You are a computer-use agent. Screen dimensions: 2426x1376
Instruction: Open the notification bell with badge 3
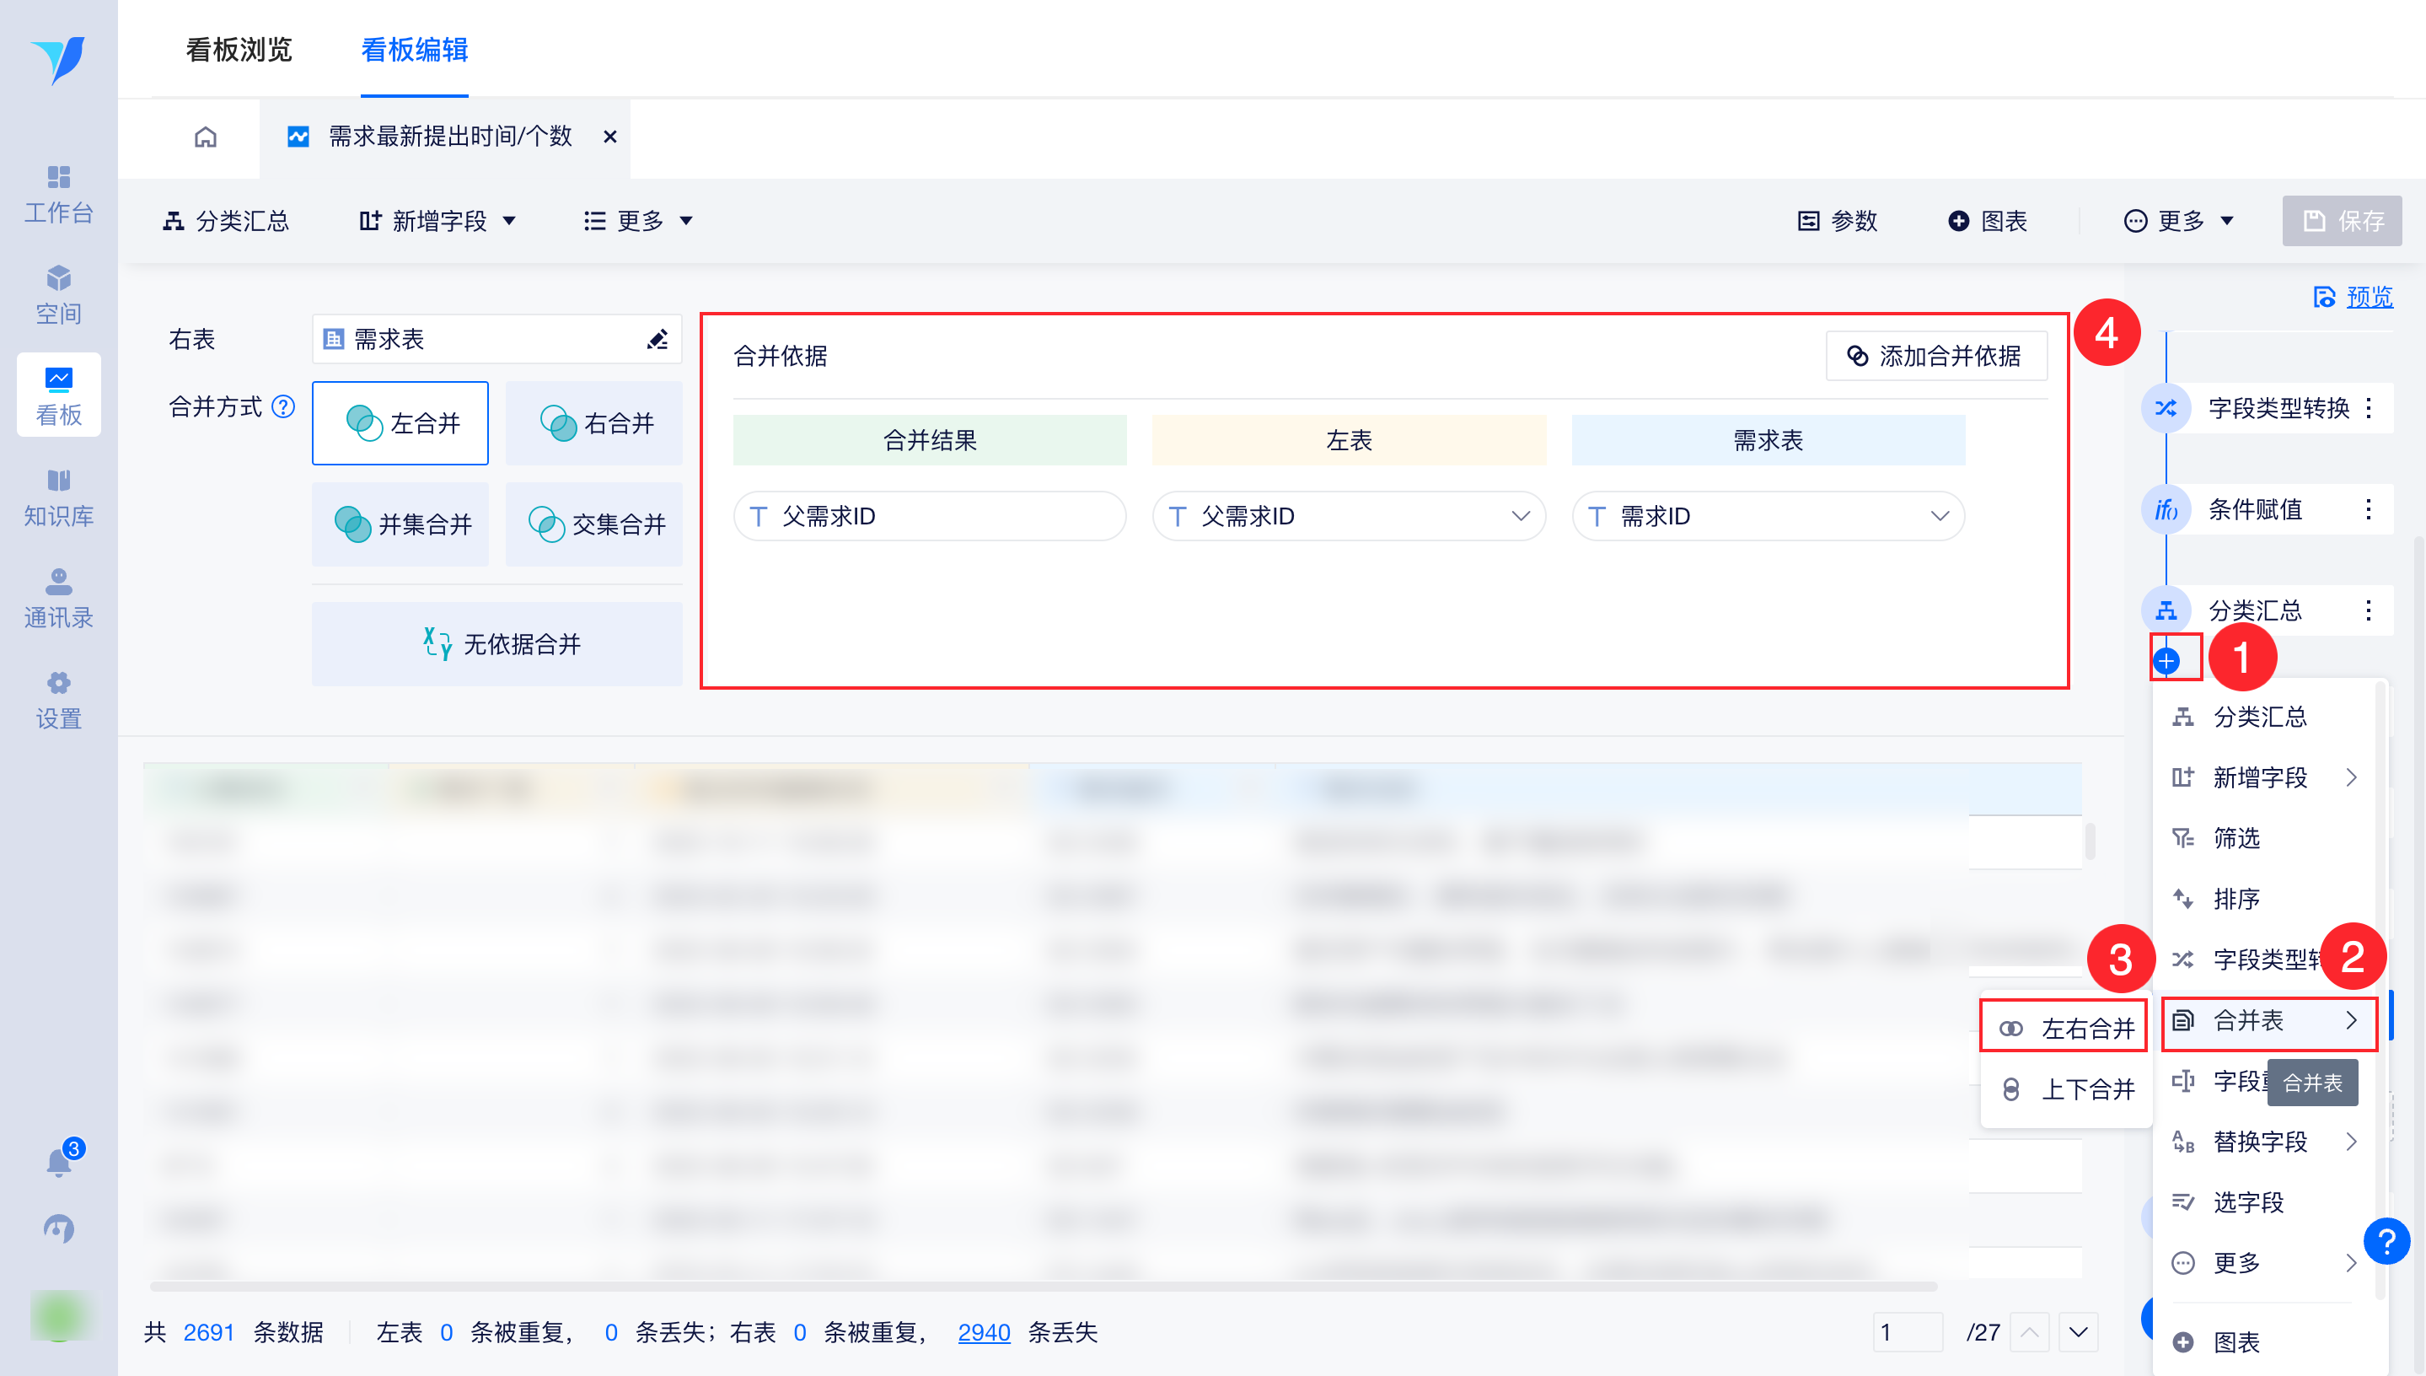60,1159
